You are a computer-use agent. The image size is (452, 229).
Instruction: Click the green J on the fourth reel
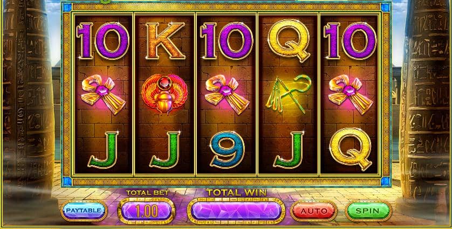(289, 149)
